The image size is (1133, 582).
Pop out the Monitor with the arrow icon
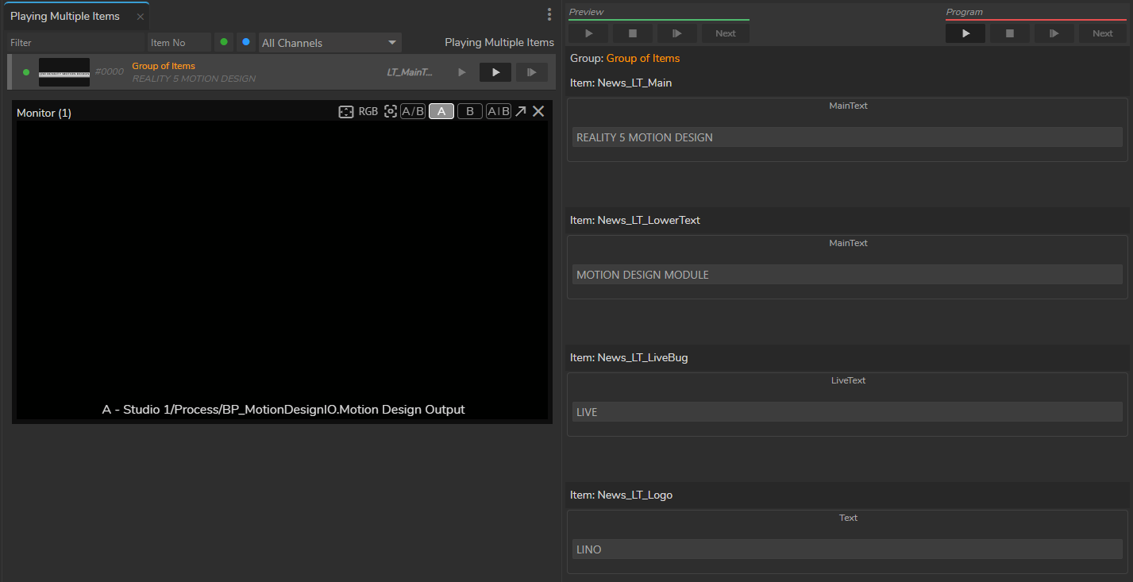[x=521, y=112]
